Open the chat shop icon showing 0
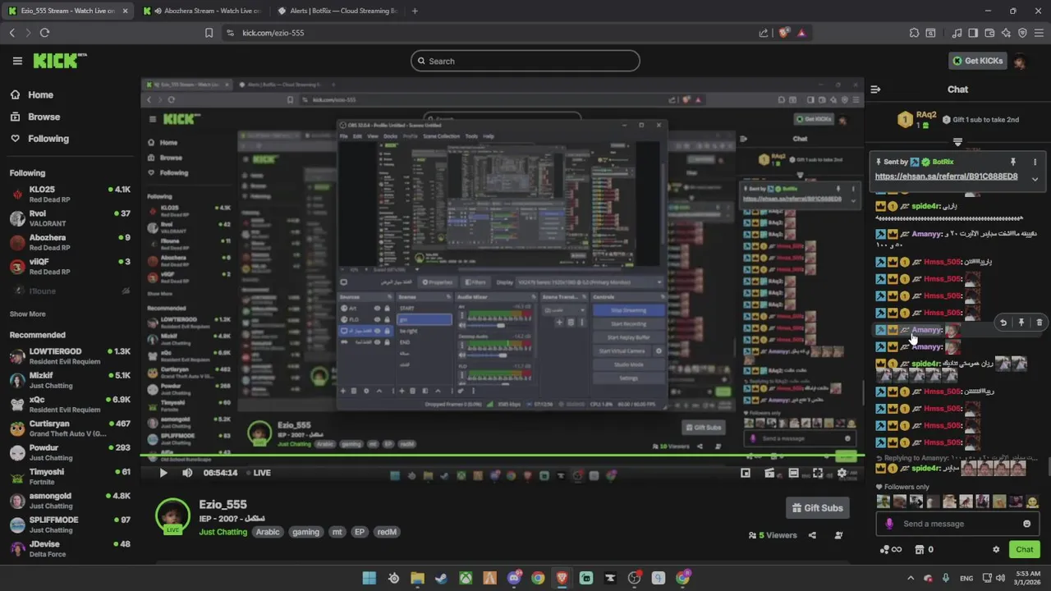The width and height of the screenshot is (1051, 591). (x=924, y=549)
